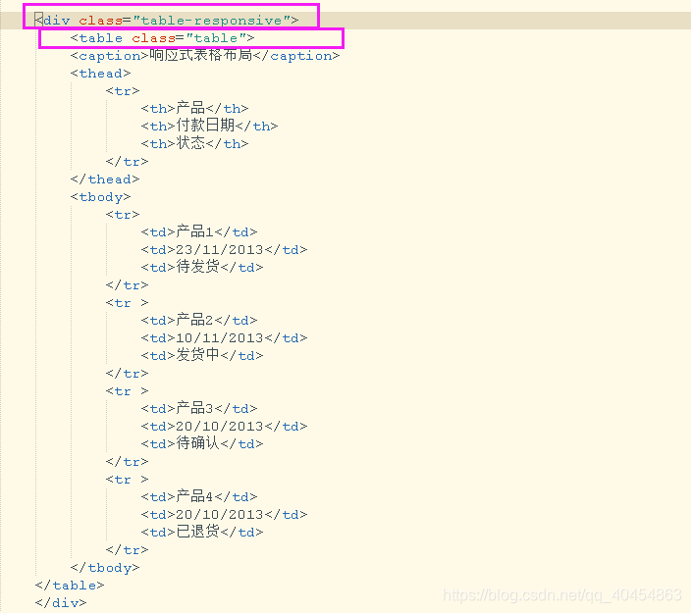Screen dimensions: 691x613
Task: Place the cursor on the opening thead tag
Action: click(100, 74)
